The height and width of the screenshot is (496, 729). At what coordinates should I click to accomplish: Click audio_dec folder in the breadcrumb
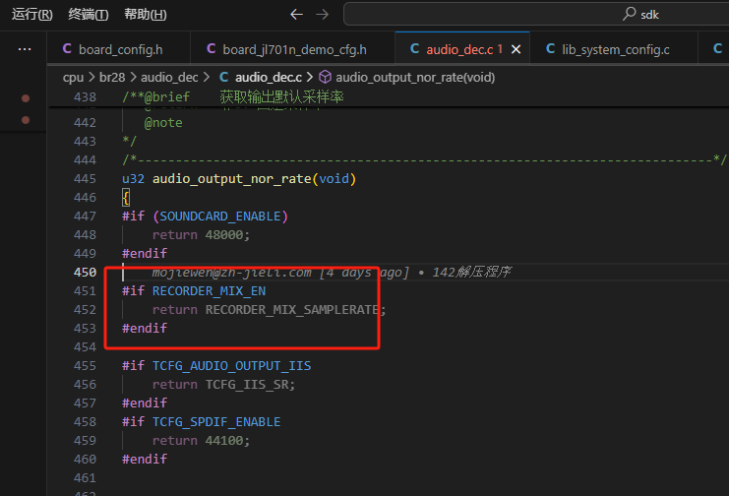pos(169,77)
